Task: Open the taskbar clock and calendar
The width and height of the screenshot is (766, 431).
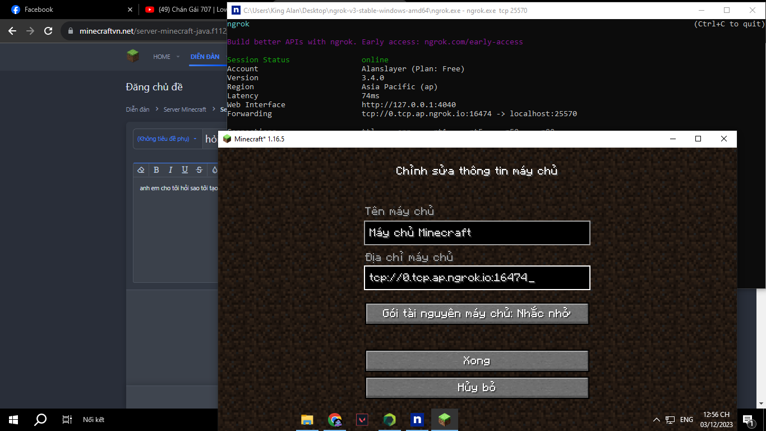Action: [x=716, y=420]
